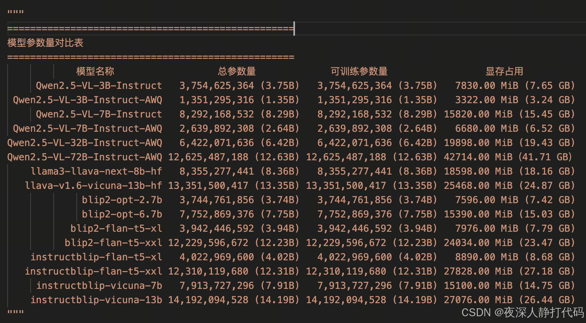Select the blip2-opt-2.7b model name
The width and height of the screenshot is (586, 323).
point(122,200)
